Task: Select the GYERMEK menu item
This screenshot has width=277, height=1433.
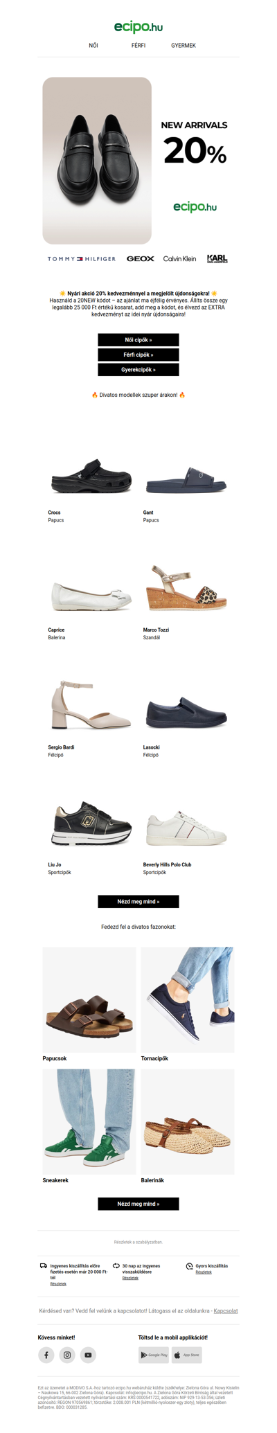Action: [x=184, y=45]
